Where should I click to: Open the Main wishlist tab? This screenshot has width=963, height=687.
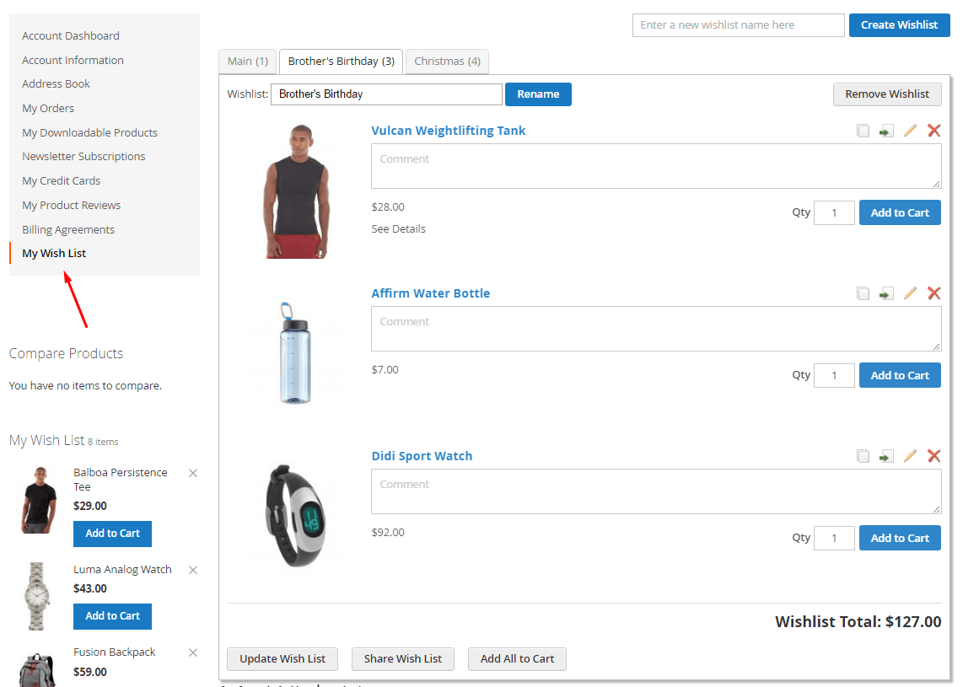(247, 62)
